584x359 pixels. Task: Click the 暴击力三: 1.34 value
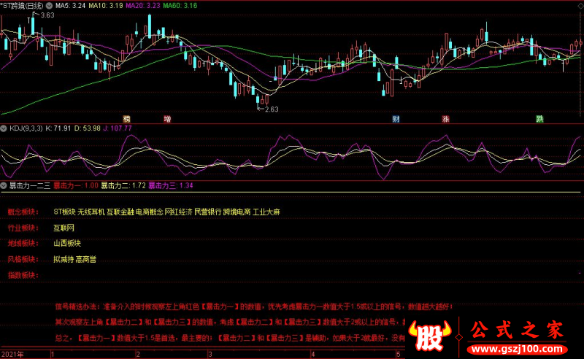(171, 185)
